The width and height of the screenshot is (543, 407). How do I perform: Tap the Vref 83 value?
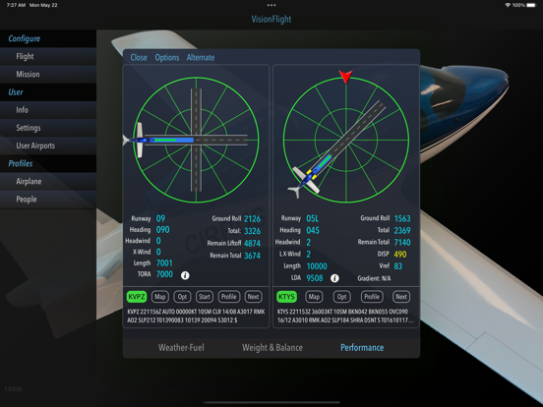(398, 265)
